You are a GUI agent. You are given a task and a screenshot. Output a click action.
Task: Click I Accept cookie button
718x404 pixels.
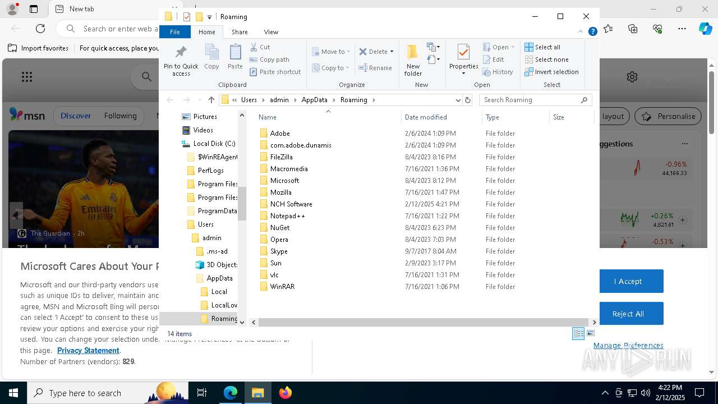click(x=628, y=281)
